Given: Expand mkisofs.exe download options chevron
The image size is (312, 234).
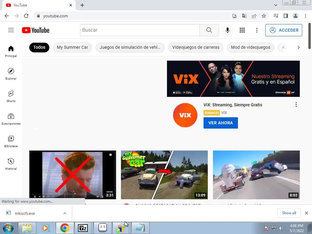Looking at the screenshot, I should coord(65,213).
